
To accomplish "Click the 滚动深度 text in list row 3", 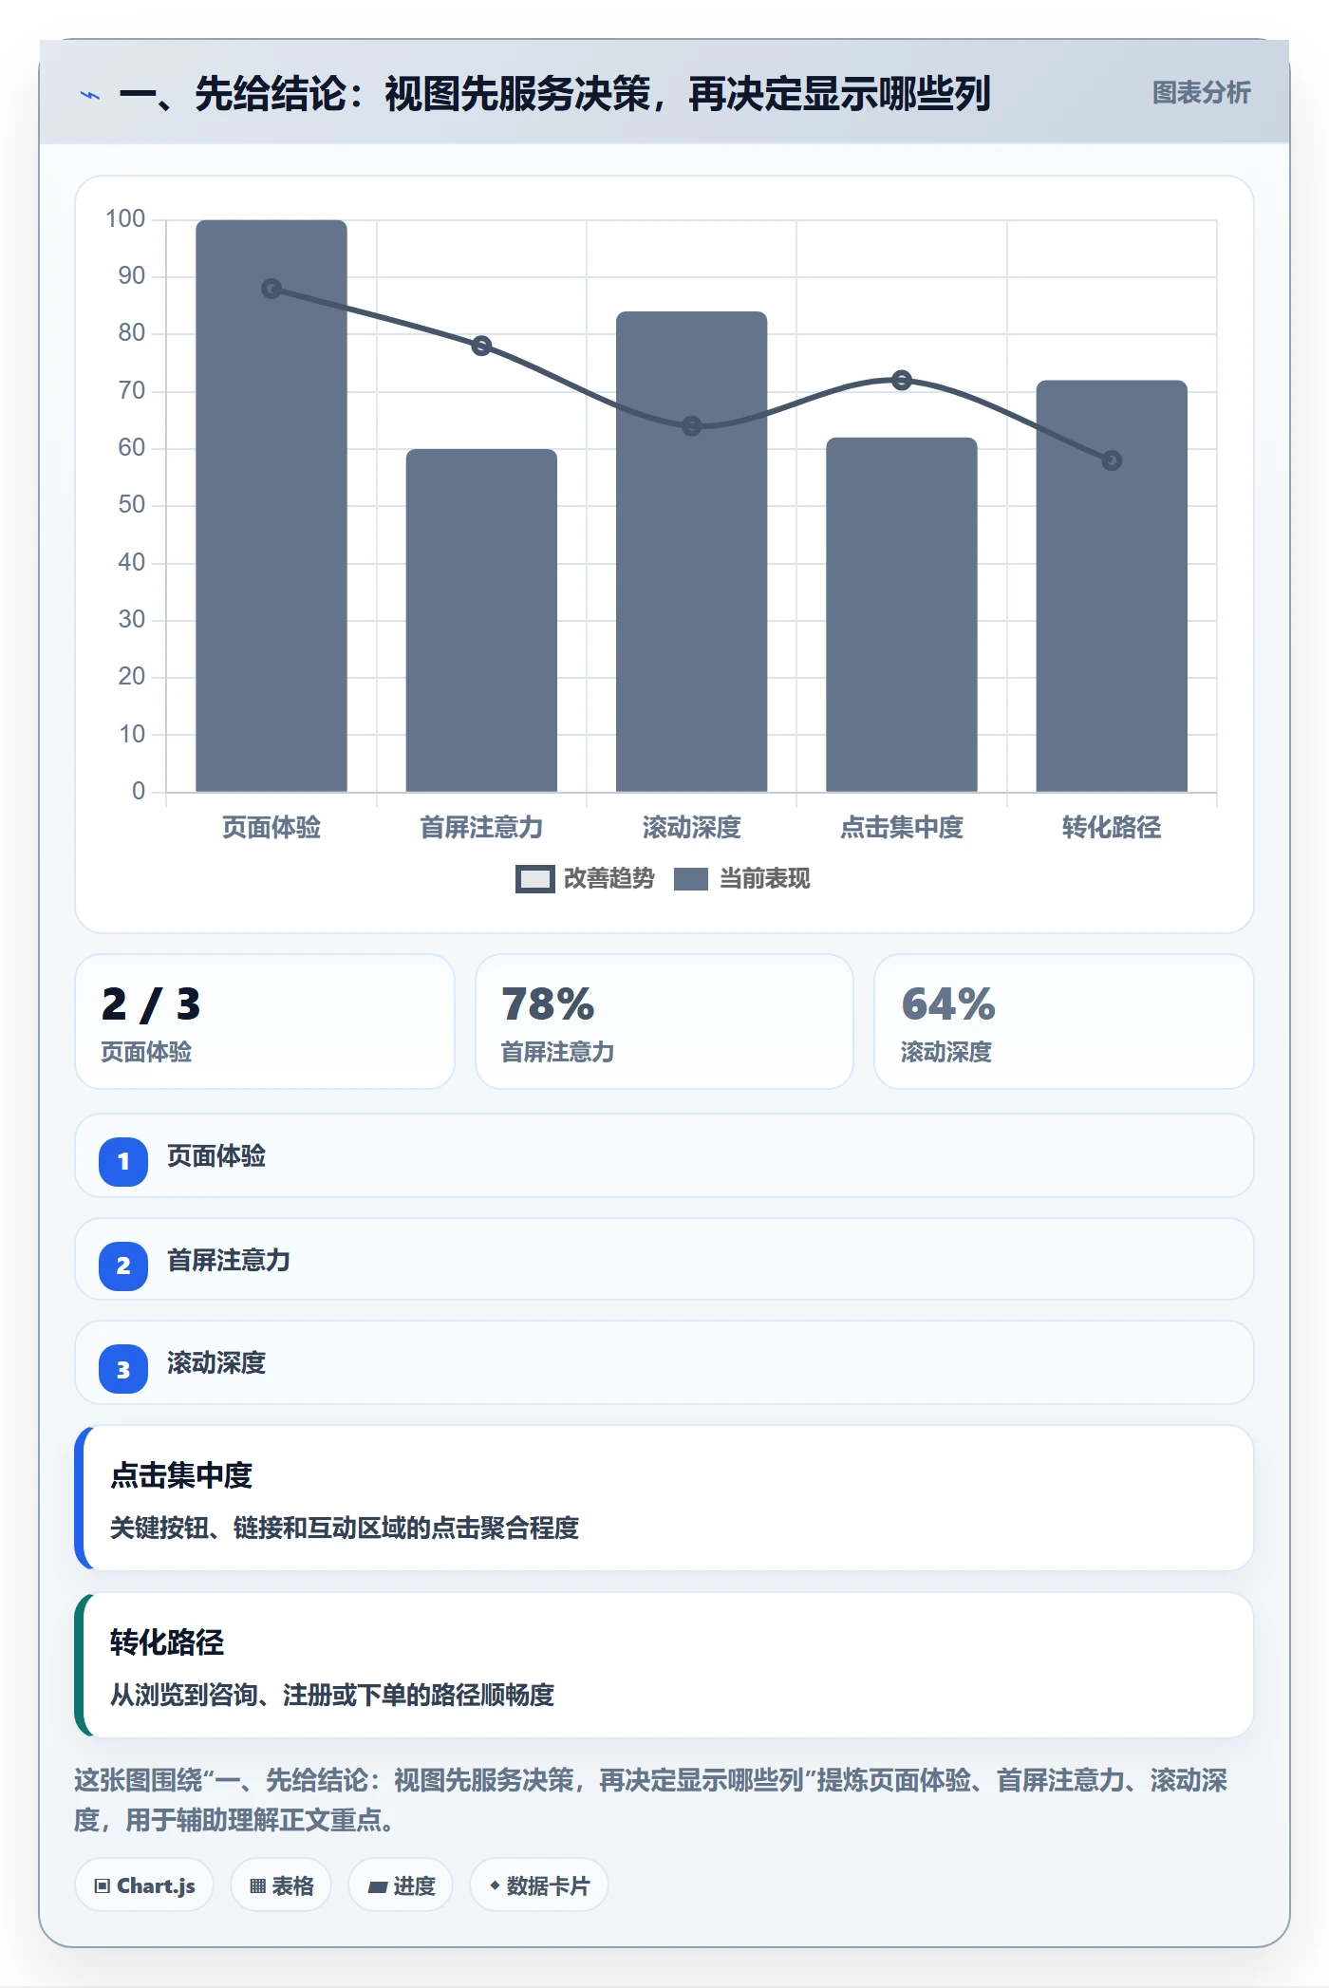I will point(216,1363).
